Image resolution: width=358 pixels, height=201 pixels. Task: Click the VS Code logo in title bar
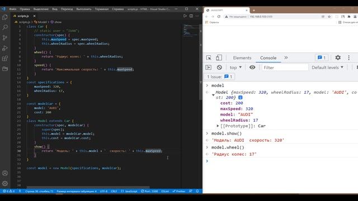(x=3, y=9)
